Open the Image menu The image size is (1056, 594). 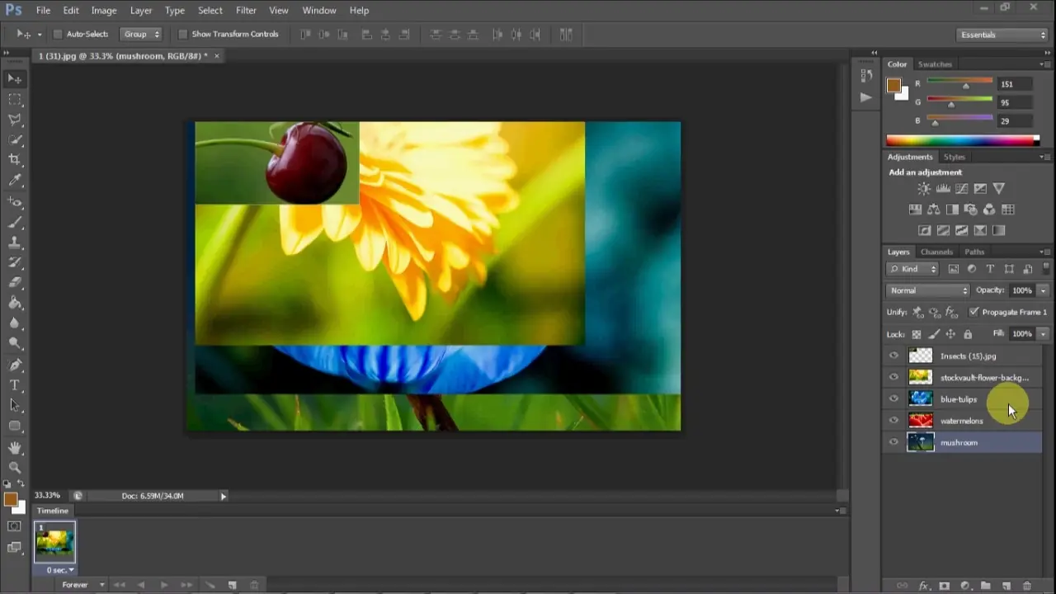[103, 11]
